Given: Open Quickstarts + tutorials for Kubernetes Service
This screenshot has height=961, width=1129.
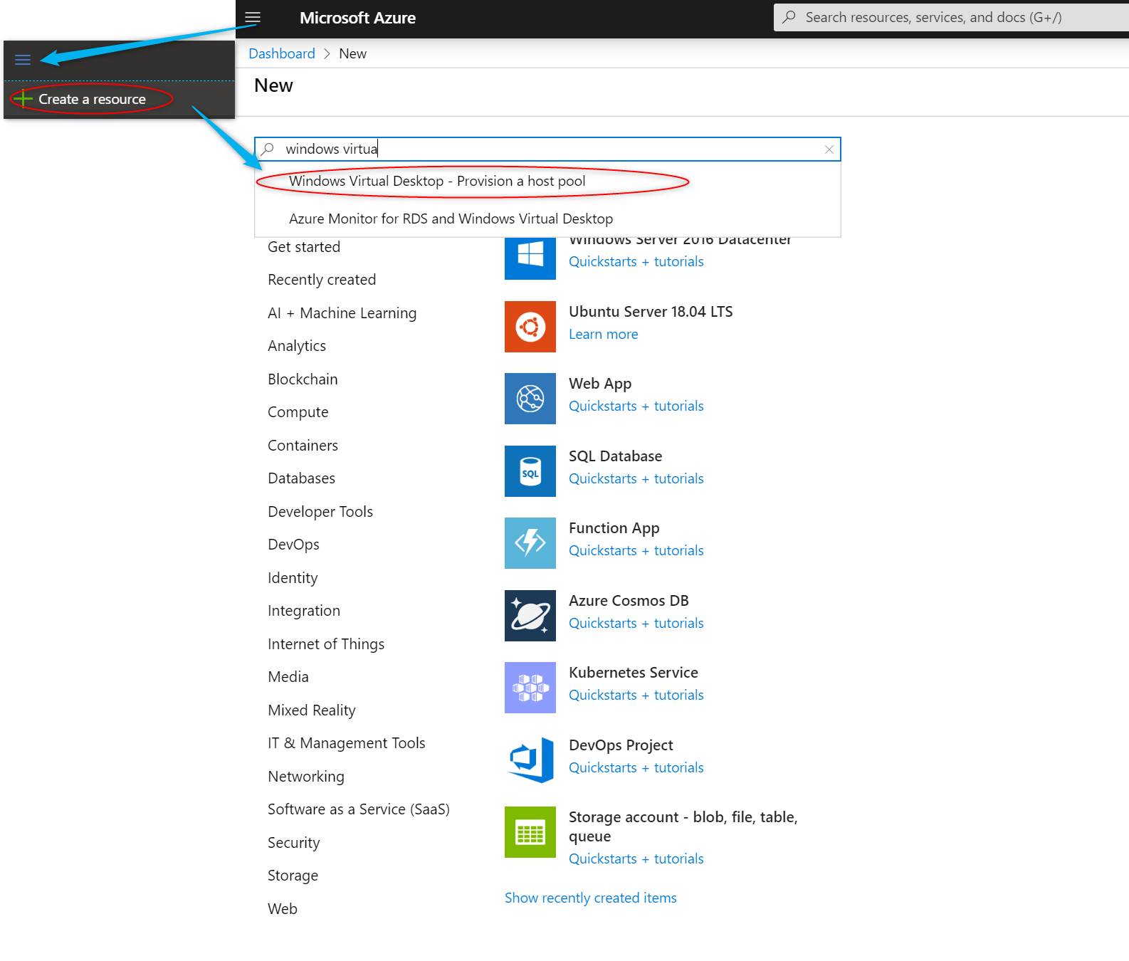Looking at the screenshot, I should [x=636, y=695].
